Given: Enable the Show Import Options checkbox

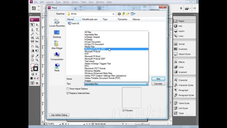Looking at the screenshot, I should tap(68, 89).
